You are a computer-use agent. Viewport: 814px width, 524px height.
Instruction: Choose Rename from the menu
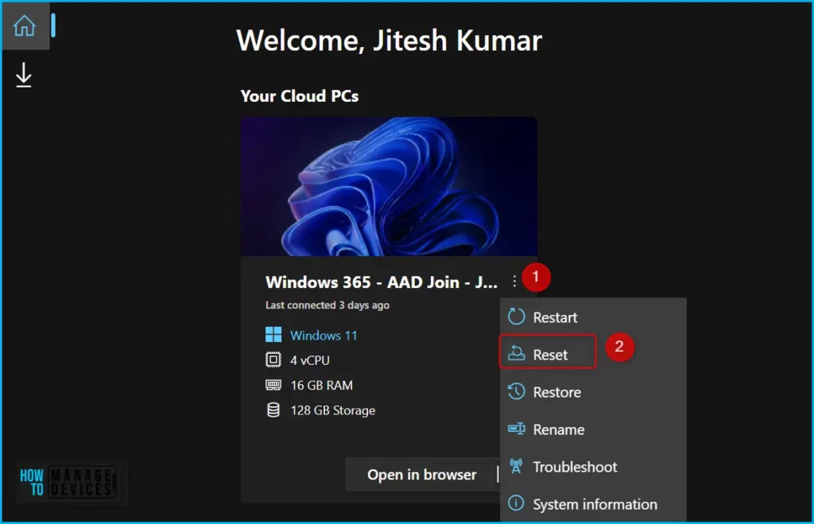(x=593, y=429)
